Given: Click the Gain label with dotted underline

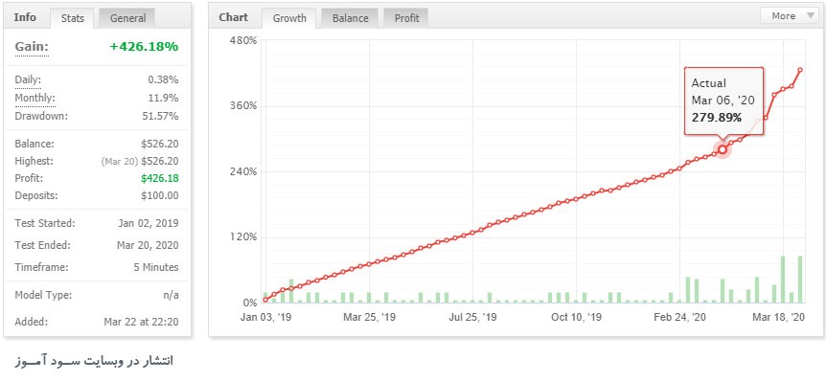Looking at the screenshot, I should pos(32,47).
